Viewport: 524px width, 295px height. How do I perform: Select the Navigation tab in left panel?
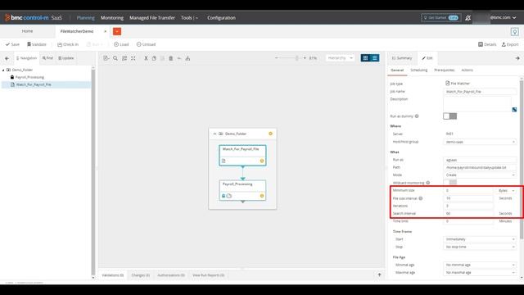(26, 58)
